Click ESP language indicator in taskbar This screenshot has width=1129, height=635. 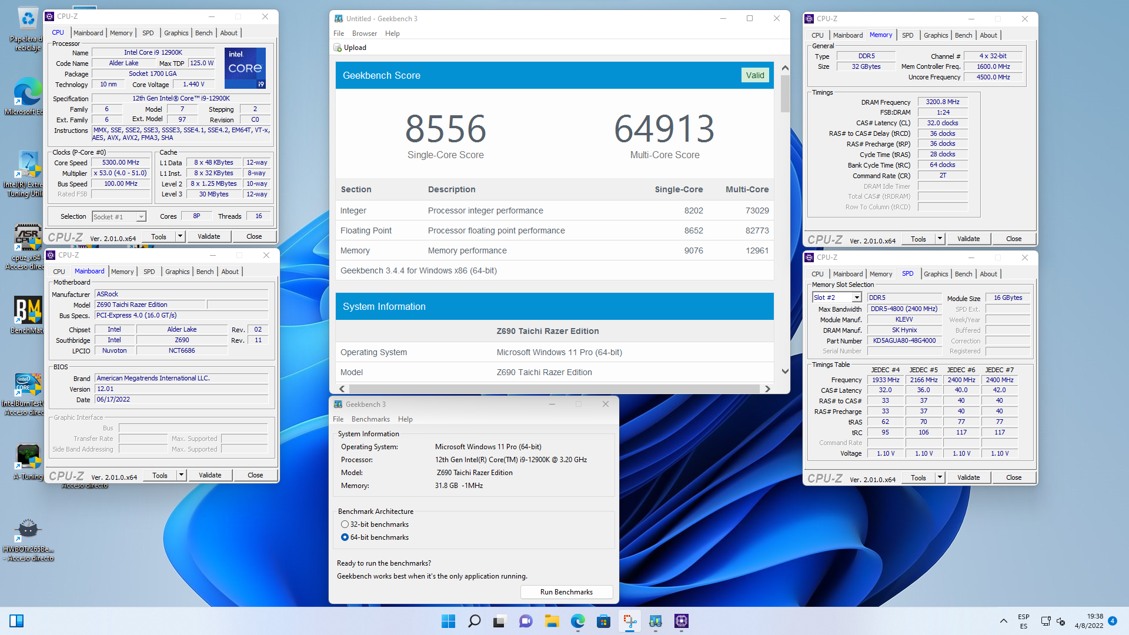[x=1024, y=621]
